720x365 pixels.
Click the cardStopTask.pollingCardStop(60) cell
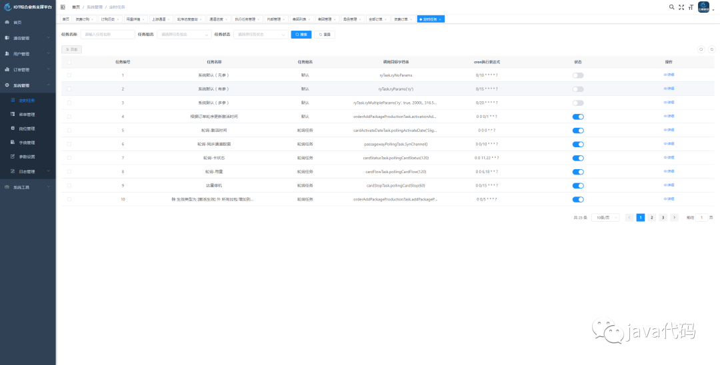click(396, 185)
